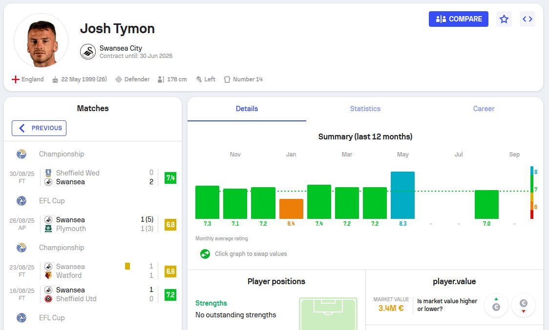
Task: Click the EFL Cup icon below Sheffield Utd
Action: point(21,318)
